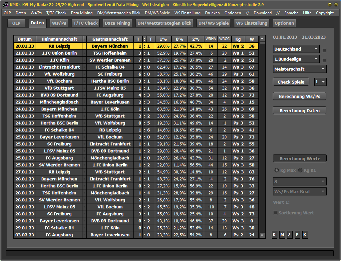
Task: Open the Sprache menu
Action: click(x=291, y=13)
